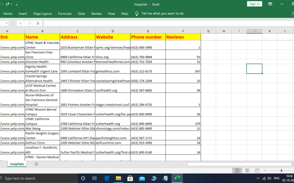Image resolution: width=294 pixels, height=183 pixels.
Task: Select column G header
Action: point(208,31)
